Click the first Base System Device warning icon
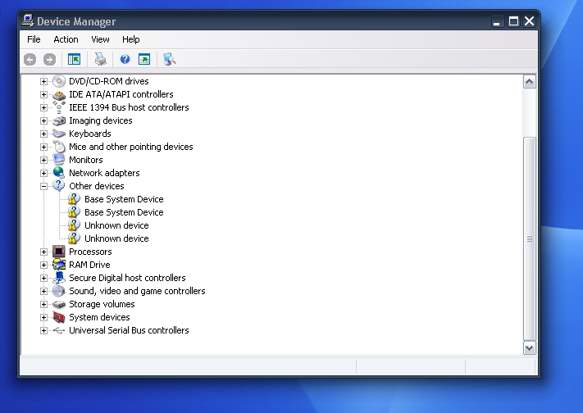Screen dimensions: 583x413 pyautogui.click(x=74, y=199)
